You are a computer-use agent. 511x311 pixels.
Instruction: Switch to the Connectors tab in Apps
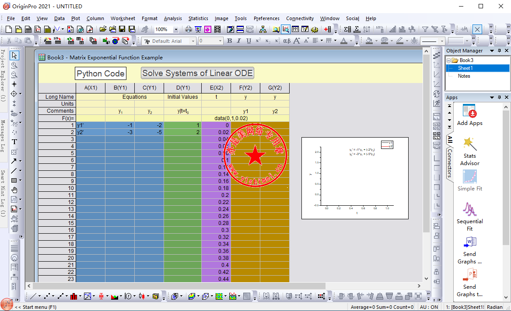450,163
